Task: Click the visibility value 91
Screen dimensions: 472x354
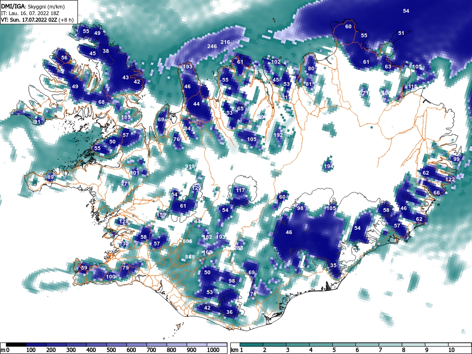Action: coord(37,122)
